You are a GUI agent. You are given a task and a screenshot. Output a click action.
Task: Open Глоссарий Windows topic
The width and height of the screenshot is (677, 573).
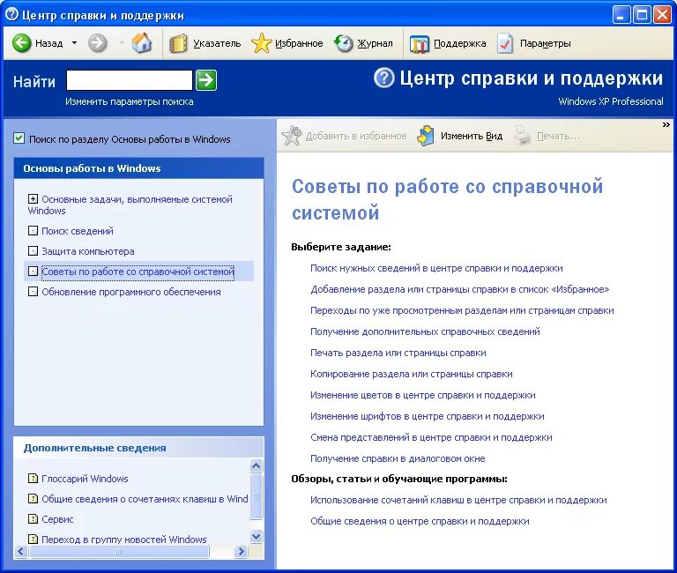(x=85, y=479)
